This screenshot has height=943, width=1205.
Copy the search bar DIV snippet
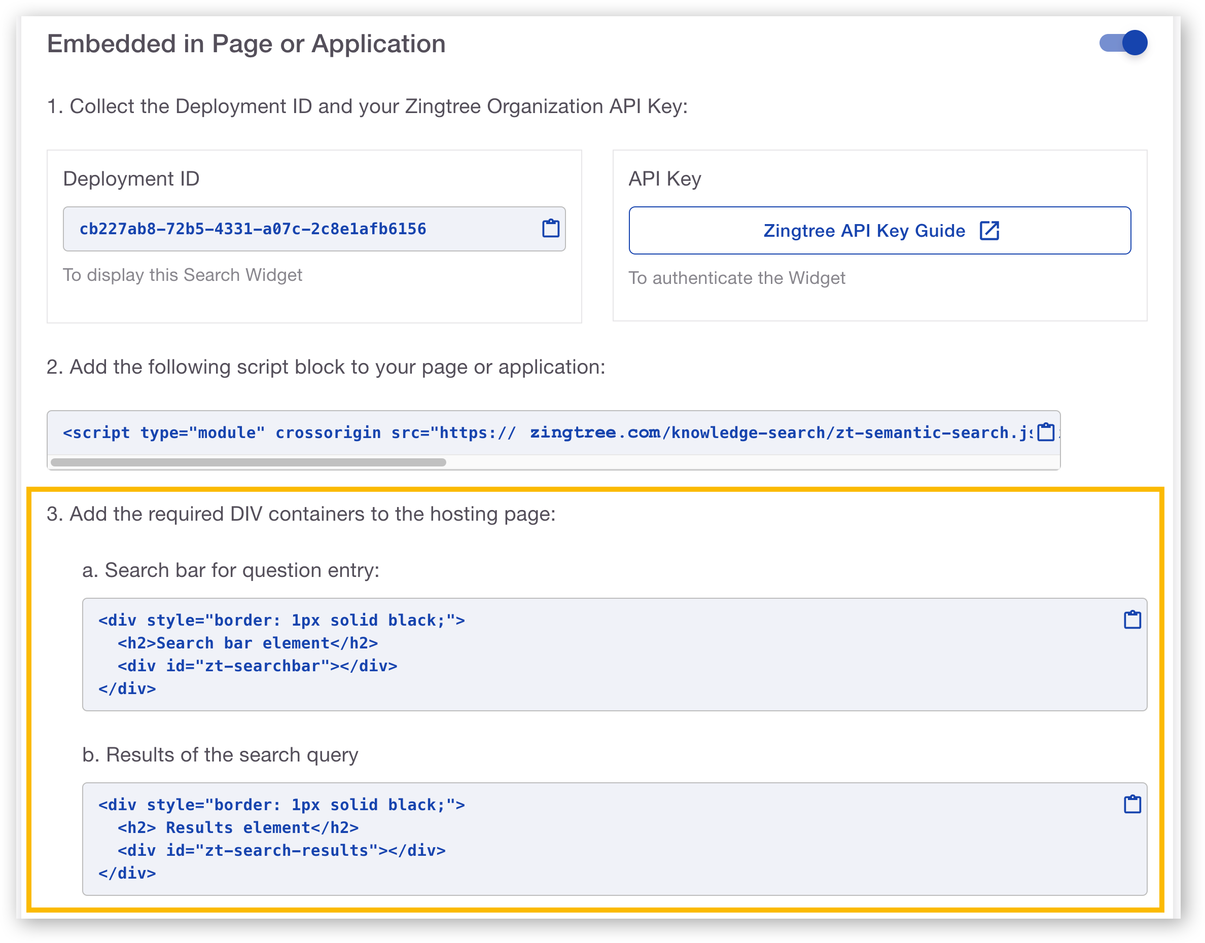tap(1132, 620)
